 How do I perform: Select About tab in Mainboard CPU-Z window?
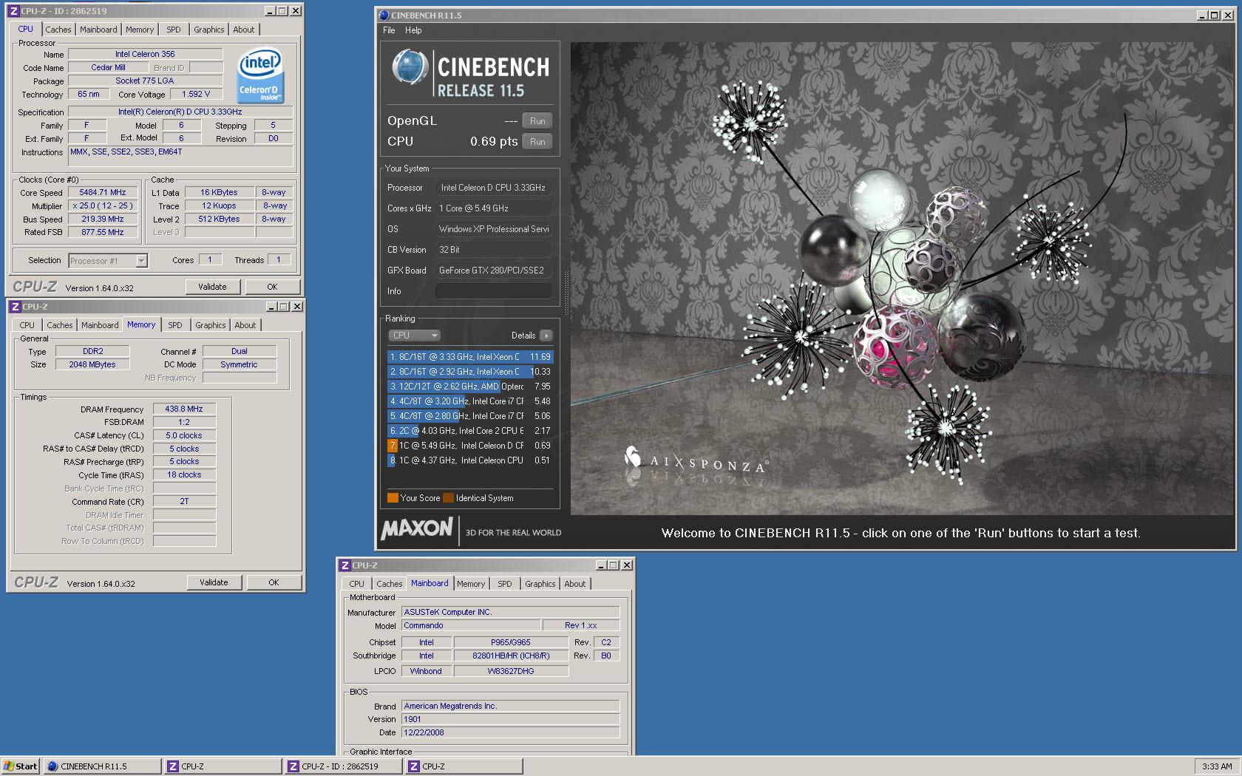(x=575, y=584)
